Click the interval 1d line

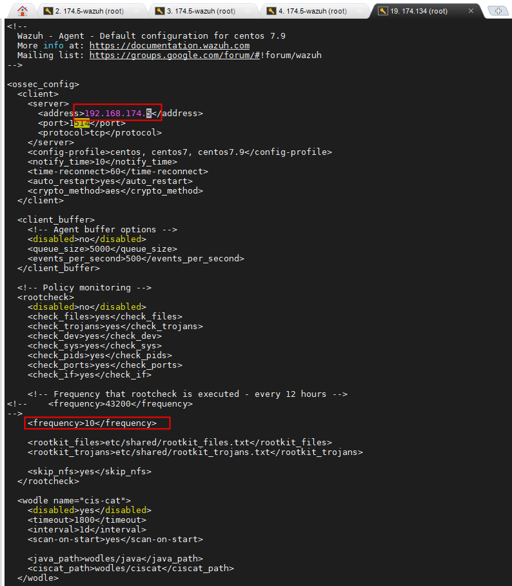87,530
